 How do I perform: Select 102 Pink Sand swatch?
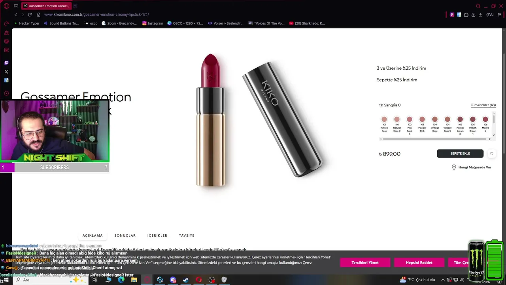410,119
